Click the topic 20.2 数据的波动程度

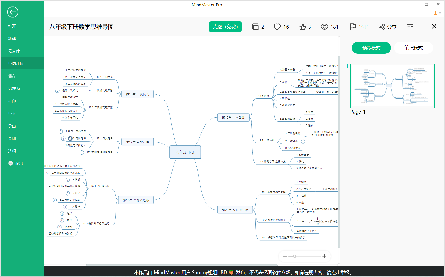click(274, 220)
